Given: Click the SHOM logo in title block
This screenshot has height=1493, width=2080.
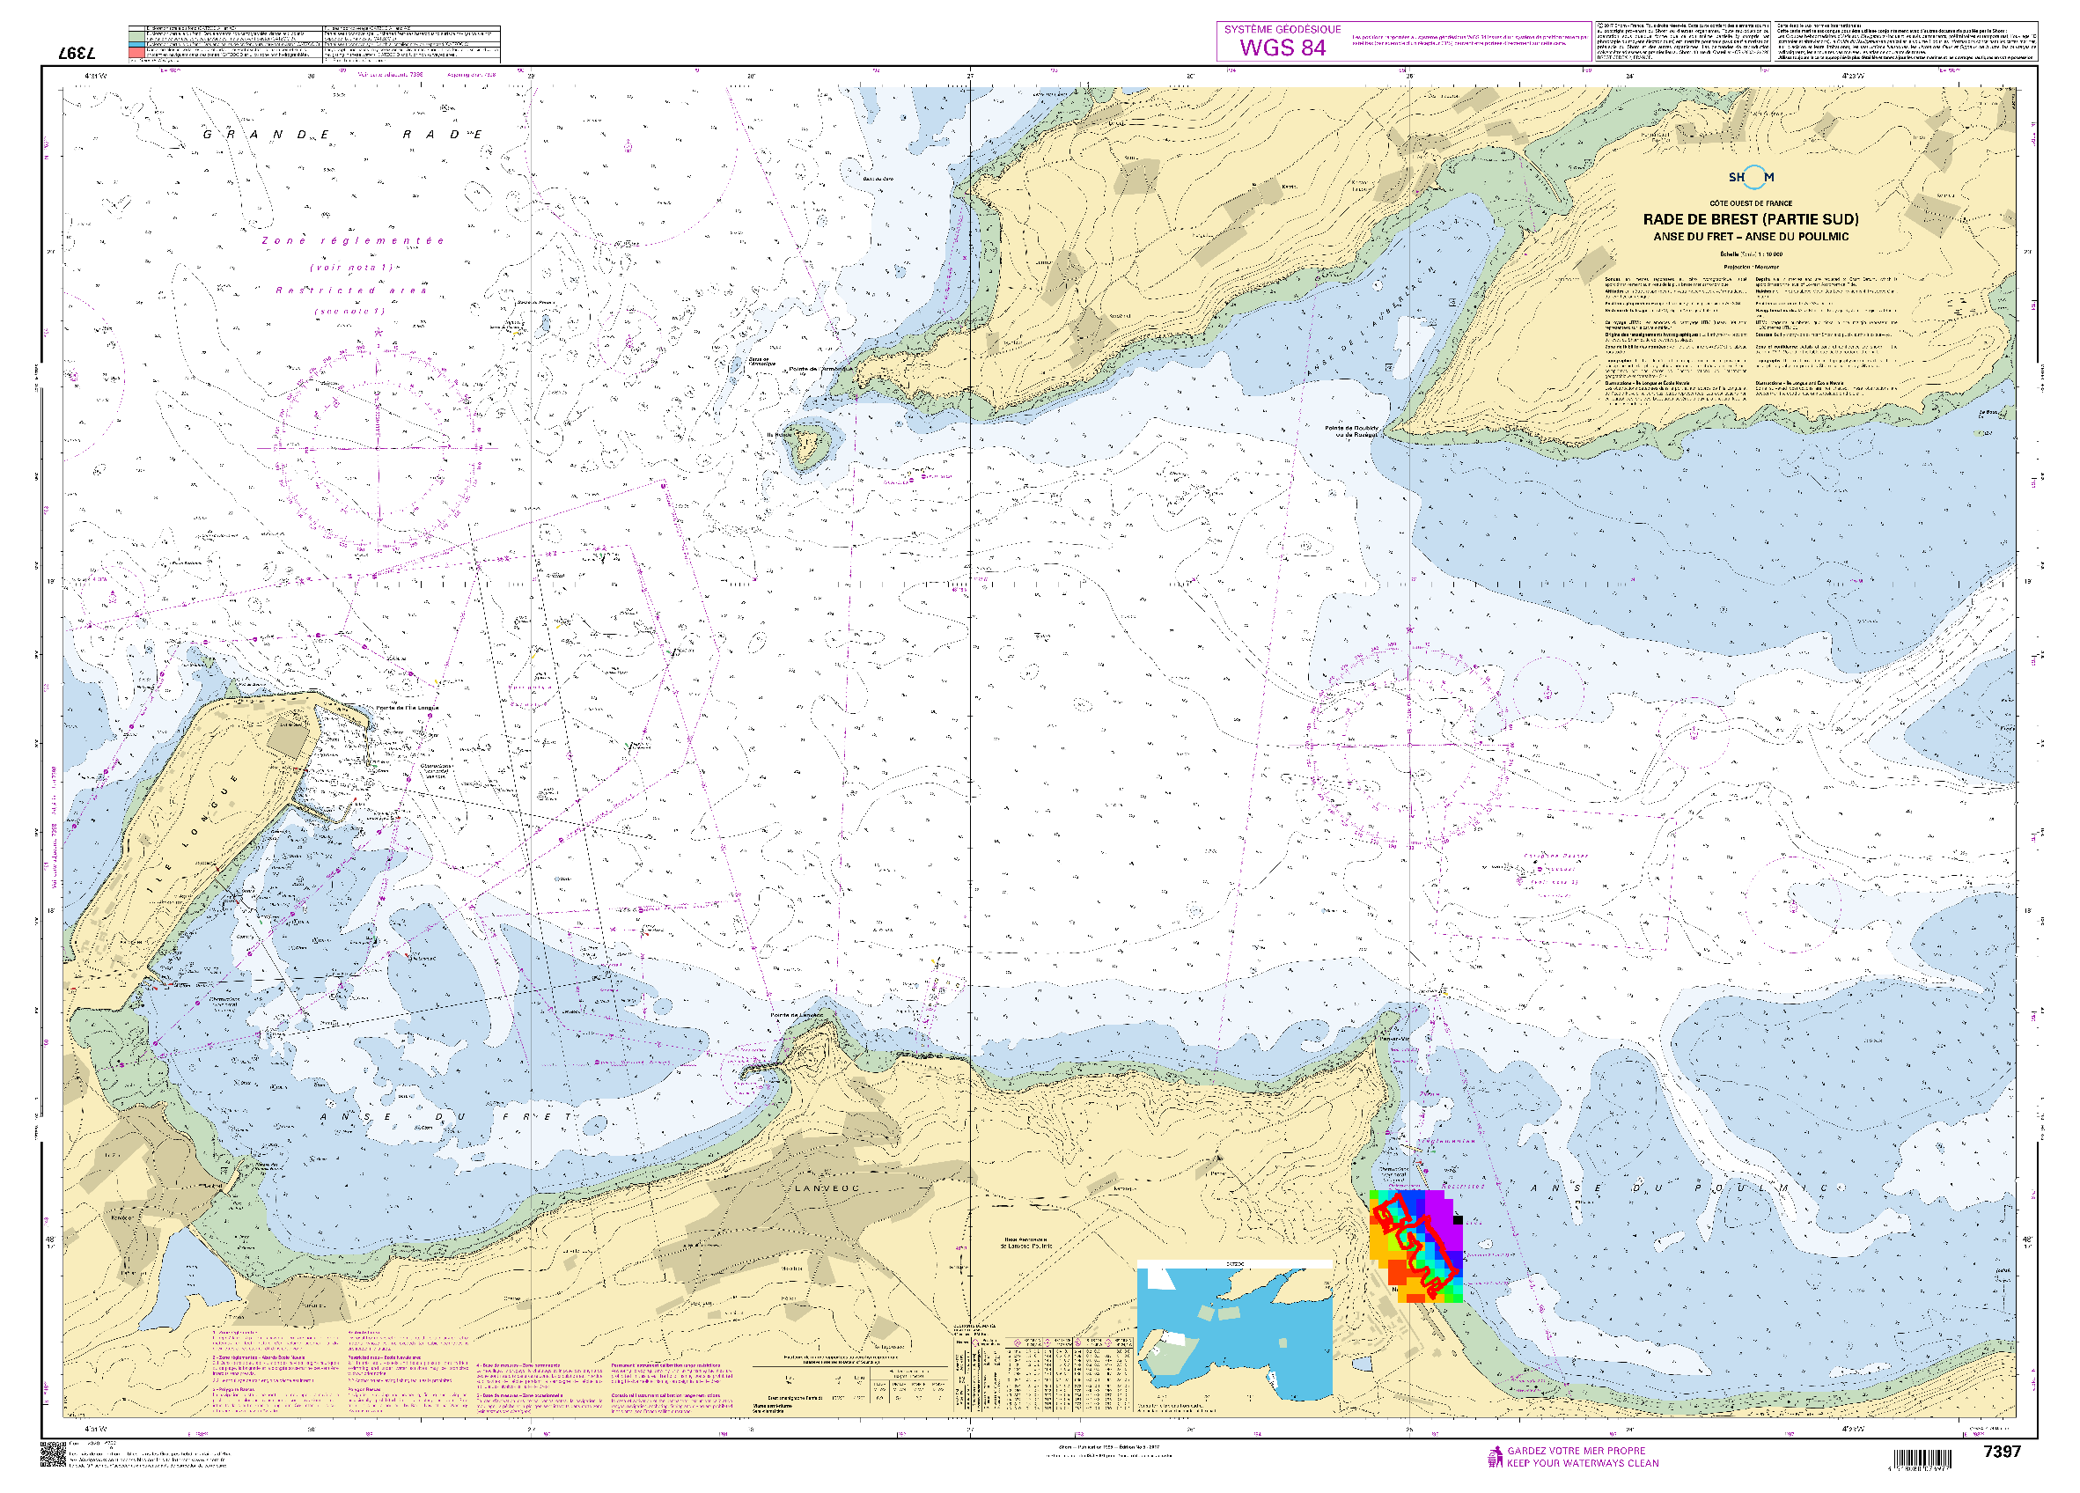Looking at the screenshot, I should 1751,177.
